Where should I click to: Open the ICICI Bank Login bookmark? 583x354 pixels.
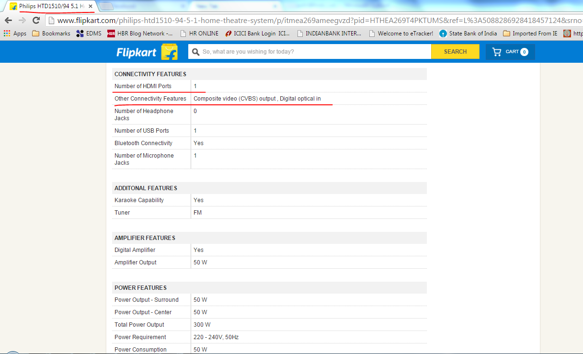257,34
